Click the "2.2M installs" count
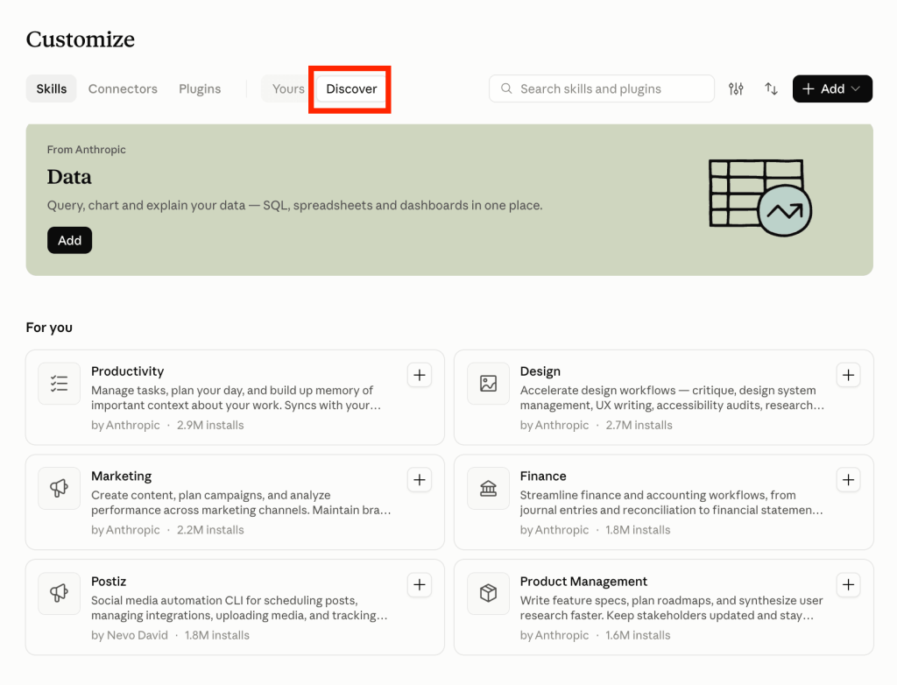897x685 pixels. pyautogui.click(x=210, y=530)
